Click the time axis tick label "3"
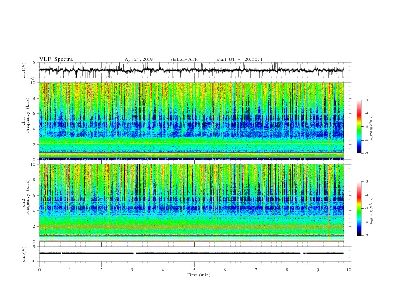393x303 pixels. click(x=132, y=270)
